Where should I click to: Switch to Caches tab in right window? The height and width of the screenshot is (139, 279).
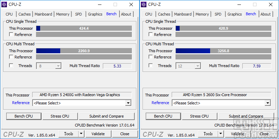[164, 14]
